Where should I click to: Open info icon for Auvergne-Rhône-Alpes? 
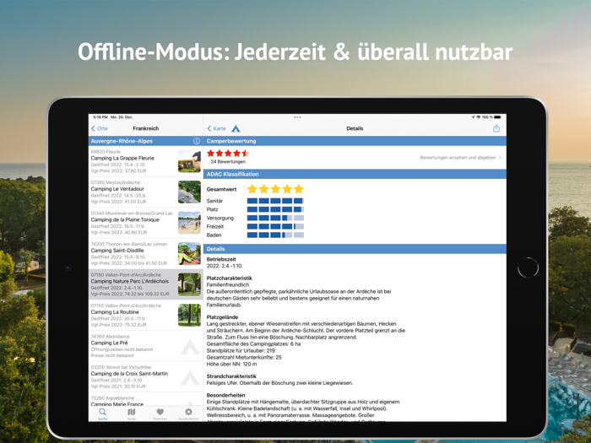[x=197, y=141]
